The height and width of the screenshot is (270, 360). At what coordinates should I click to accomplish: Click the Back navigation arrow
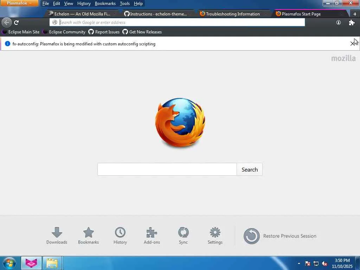(7, 22)
